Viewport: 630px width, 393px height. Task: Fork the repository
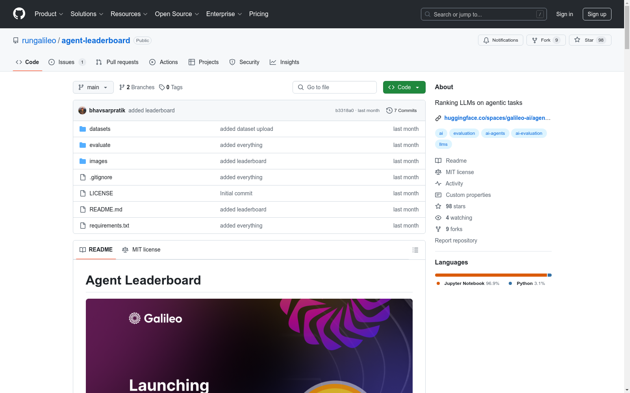click(x=546, y=40)
